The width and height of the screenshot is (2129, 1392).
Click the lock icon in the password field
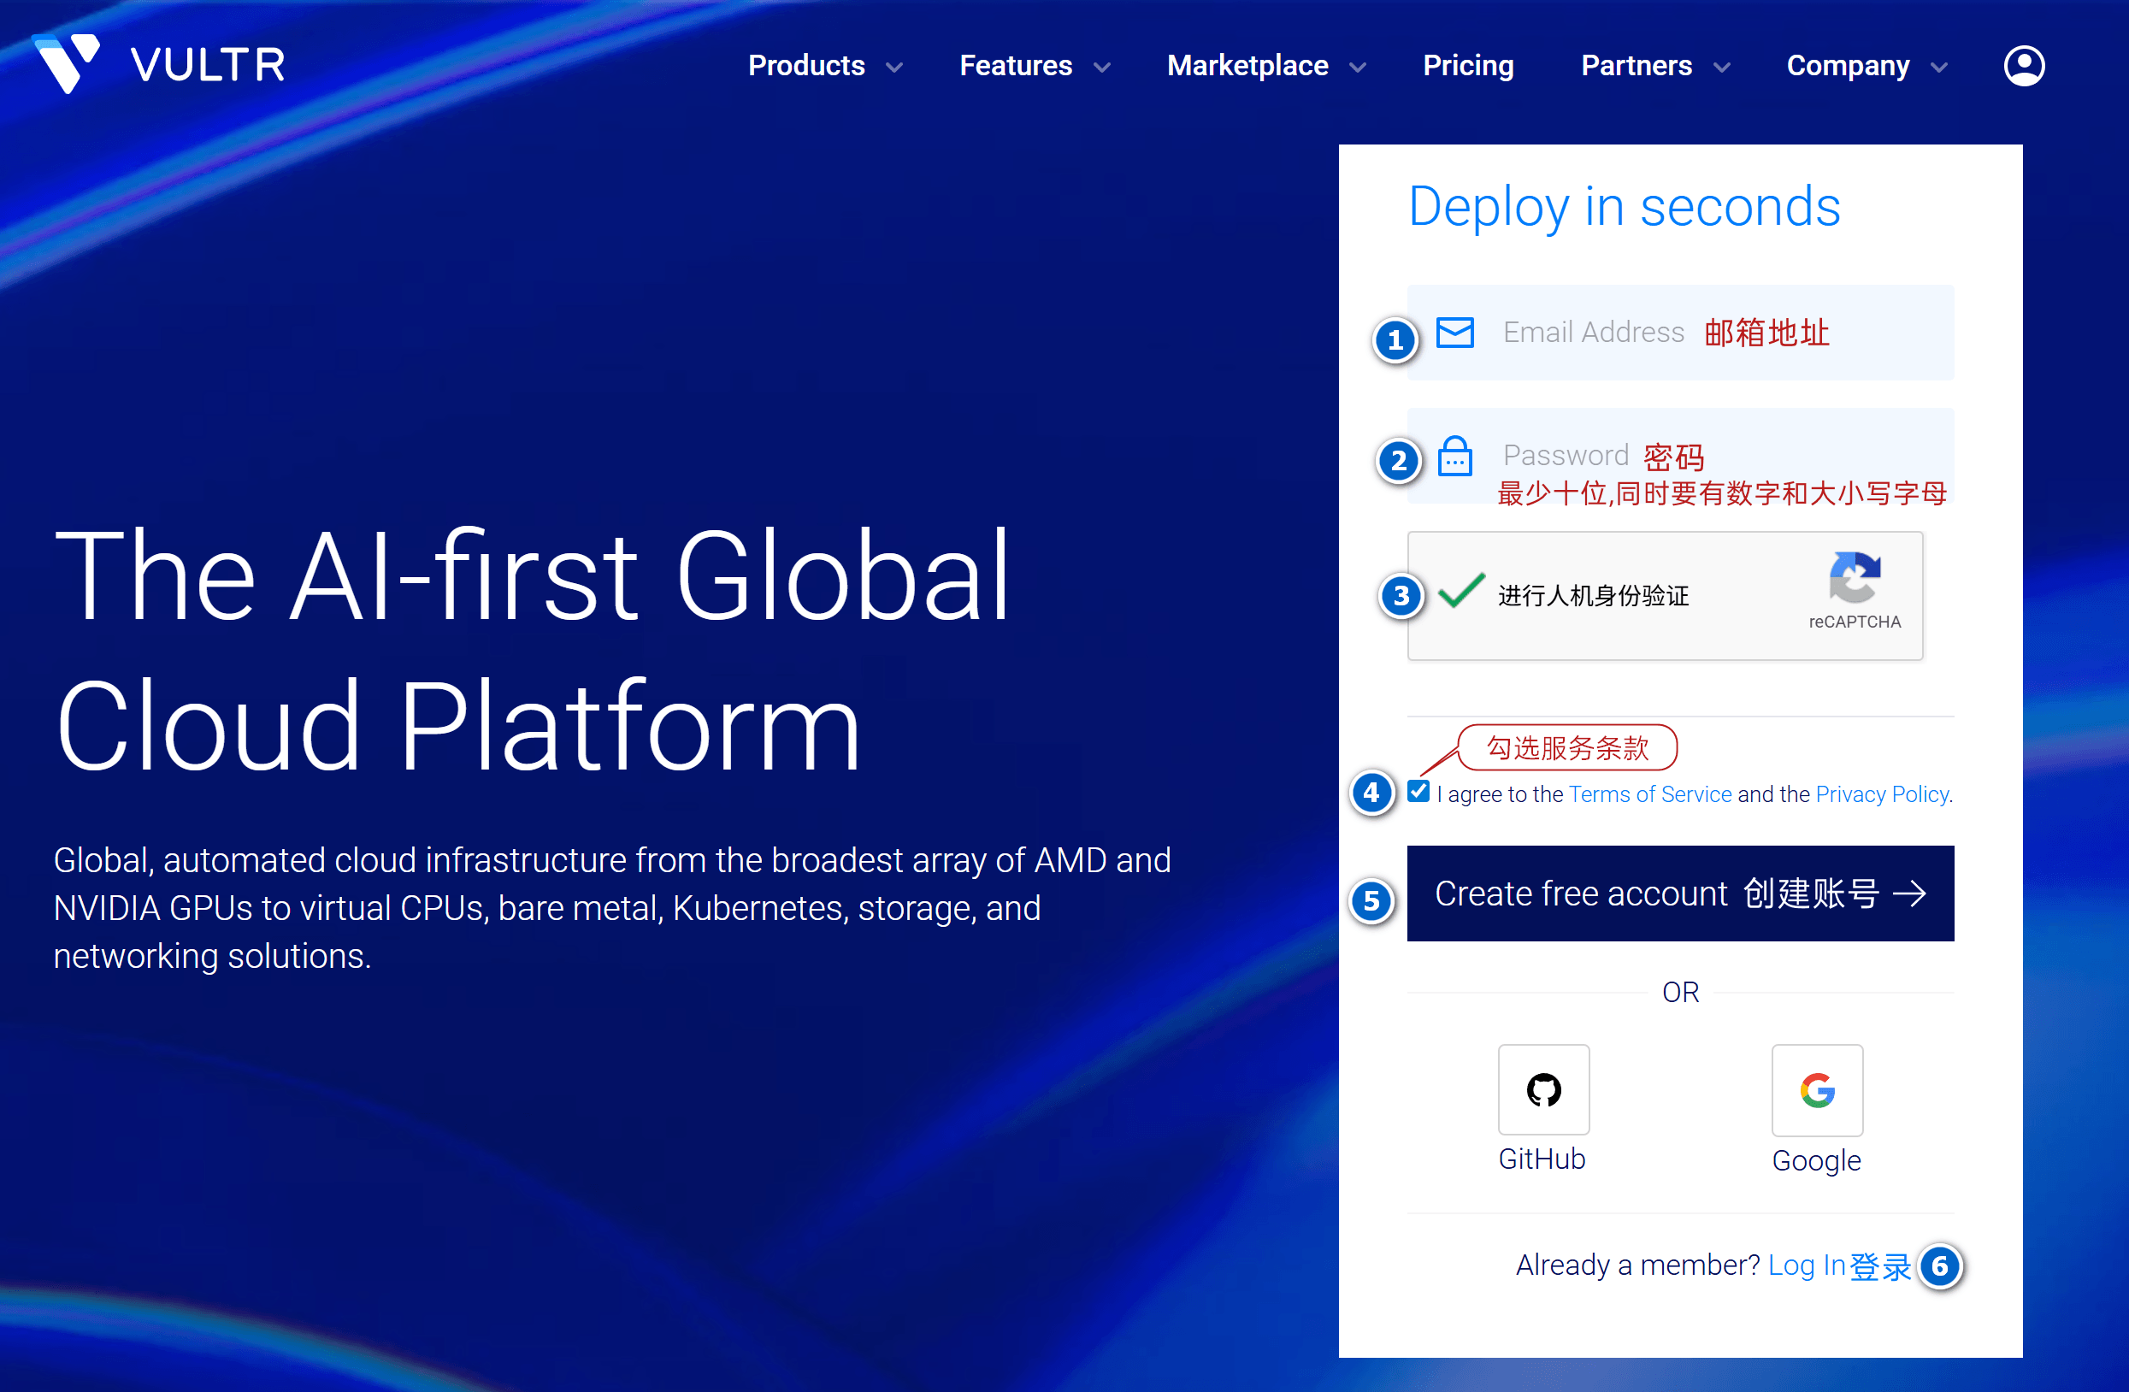[1454, 457]
